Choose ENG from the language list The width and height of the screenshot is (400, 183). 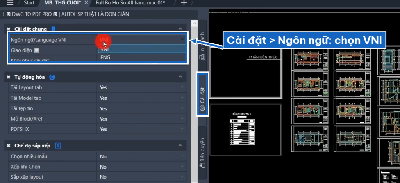142,58
